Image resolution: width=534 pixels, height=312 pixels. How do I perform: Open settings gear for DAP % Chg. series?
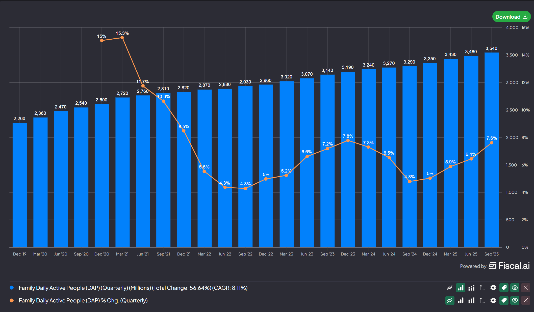click(x=493, y=300)
